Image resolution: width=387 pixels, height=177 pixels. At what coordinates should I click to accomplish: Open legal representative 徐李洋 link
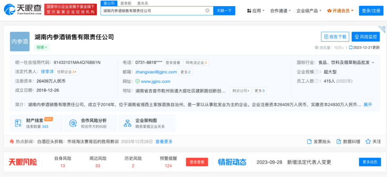pos(47,72)
